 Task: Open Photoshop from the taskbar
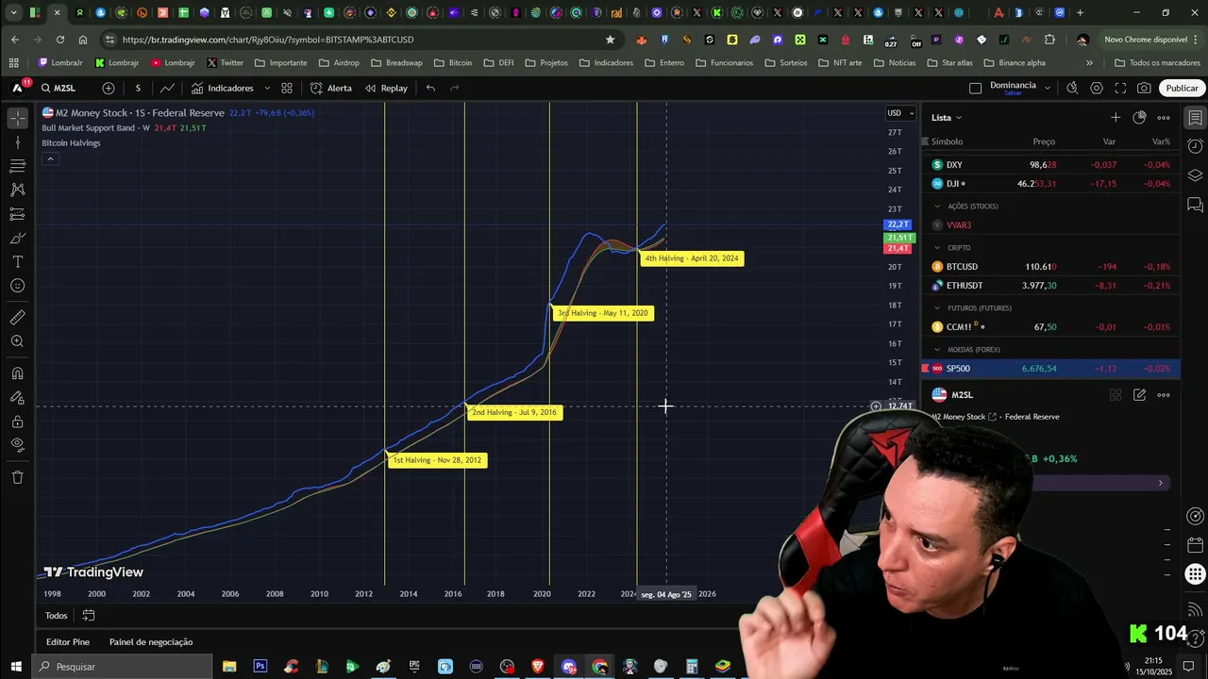click(x=260, y=667)
